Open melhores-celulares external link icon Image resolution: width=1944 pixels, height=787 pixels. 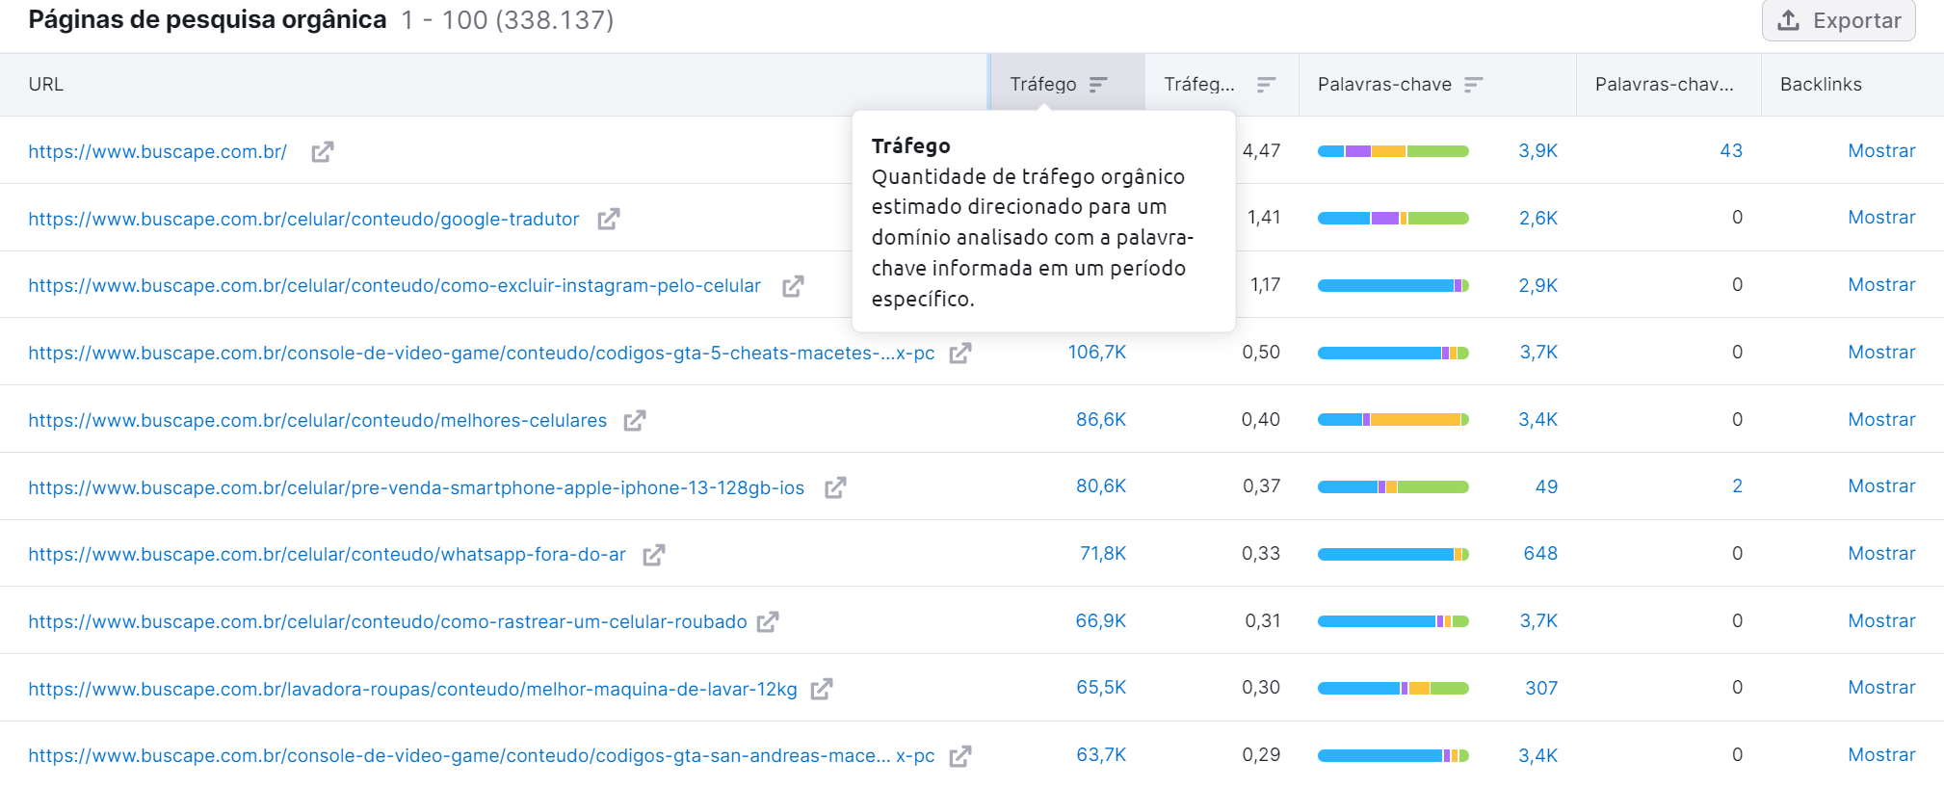(x=635, y=420)
